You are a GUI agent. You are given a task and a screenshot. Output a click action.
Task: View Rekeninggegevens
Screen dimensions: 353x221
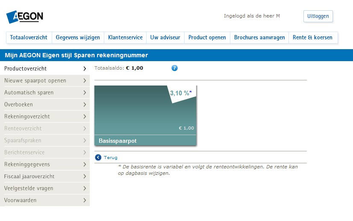(45, 164)
